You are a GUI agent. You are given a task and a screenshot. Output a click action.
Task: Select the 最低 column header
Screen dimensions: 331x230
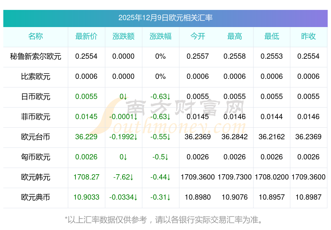272,36
